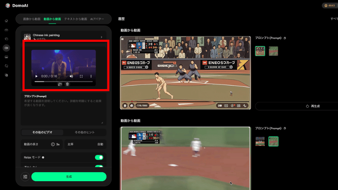Switch to the テキストから動画 tab
The image size is (338, 190).
coord(76,19)
